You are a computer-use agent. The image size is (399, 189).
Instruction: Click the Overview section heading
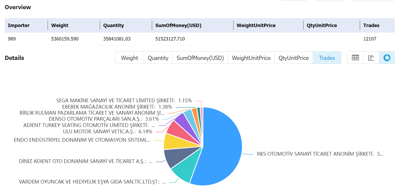point(18,7)
